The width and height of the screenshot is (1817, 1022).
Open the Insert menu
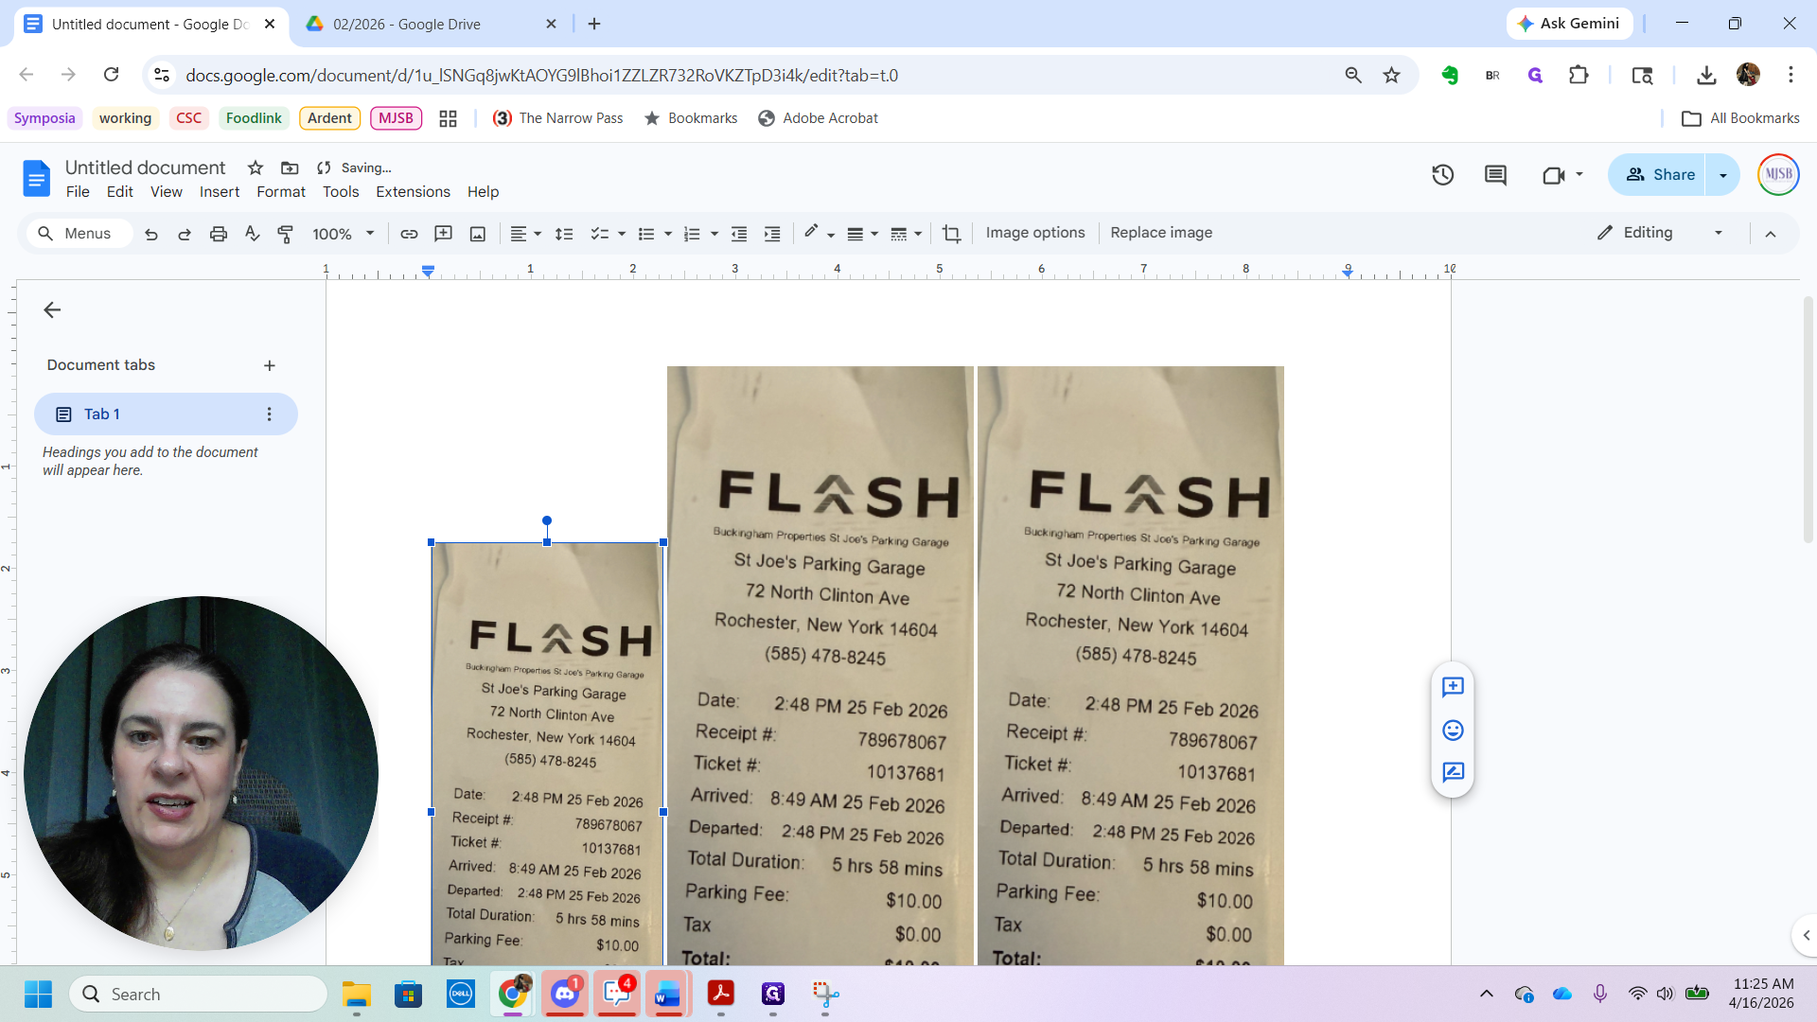pos(219,192)
